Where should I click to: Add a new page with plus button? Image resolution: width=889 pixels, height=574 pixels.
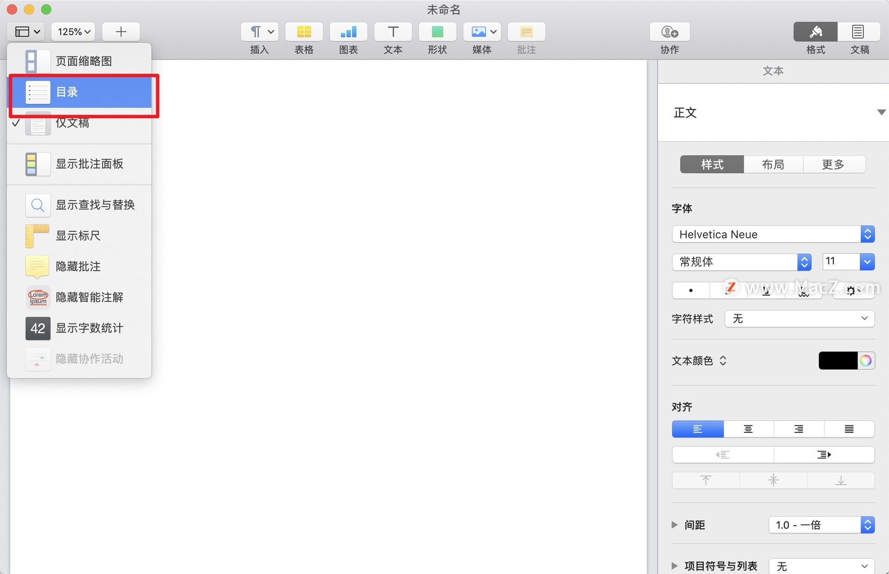coord(121,31)
